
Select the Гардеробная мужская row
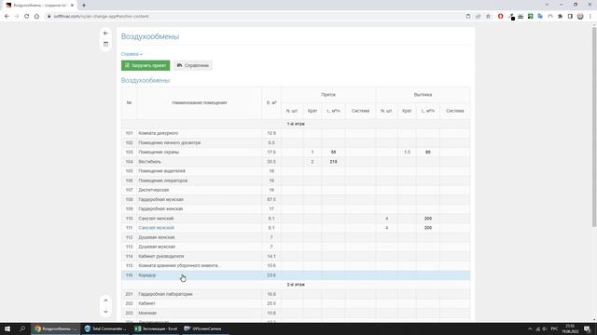(x=296, y=199)
